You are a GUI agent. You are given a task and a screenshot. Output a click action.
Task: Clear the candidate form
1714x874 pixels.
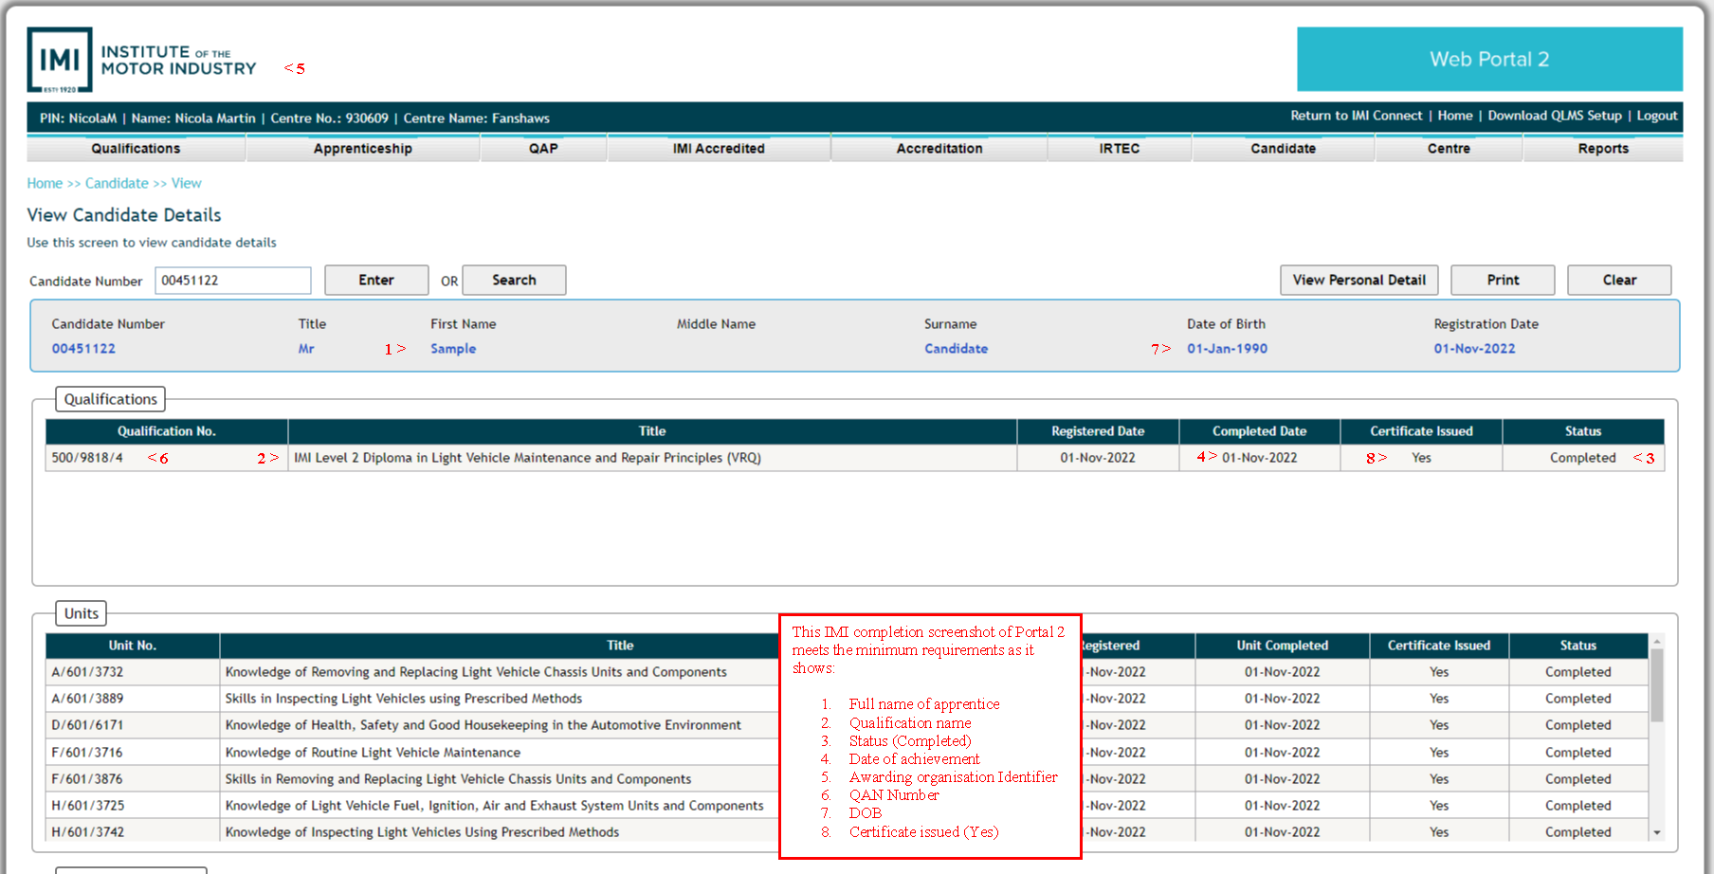1619,281
